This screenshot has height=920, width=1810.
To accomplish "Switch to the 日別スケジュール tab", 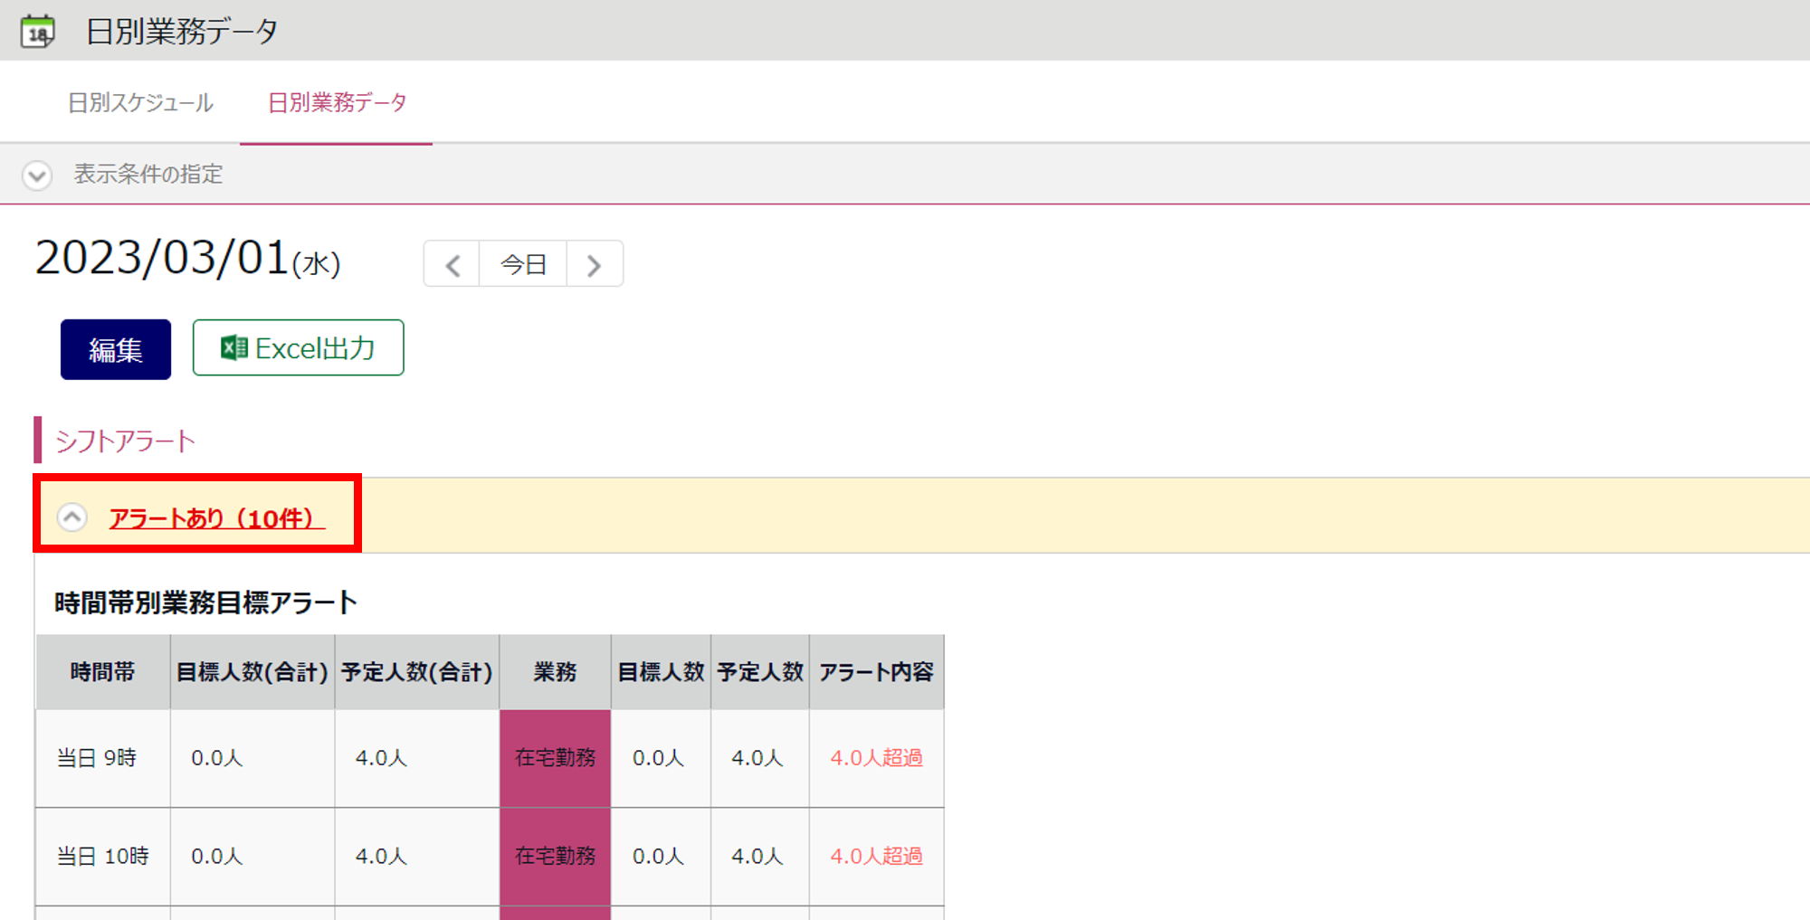I will (141, 102).
